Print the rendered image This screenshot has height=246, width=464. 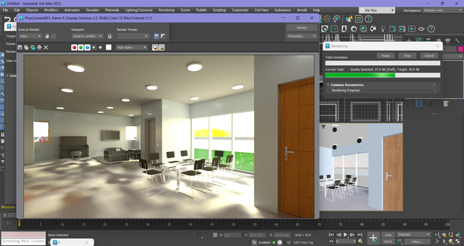[x=39, y=47]
